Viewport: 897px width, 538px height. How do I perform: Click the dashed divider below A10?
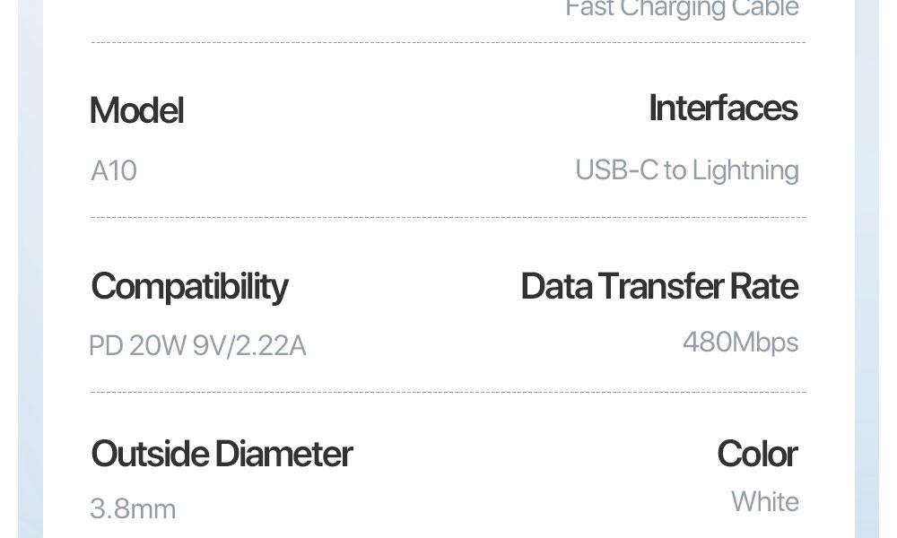448,217
